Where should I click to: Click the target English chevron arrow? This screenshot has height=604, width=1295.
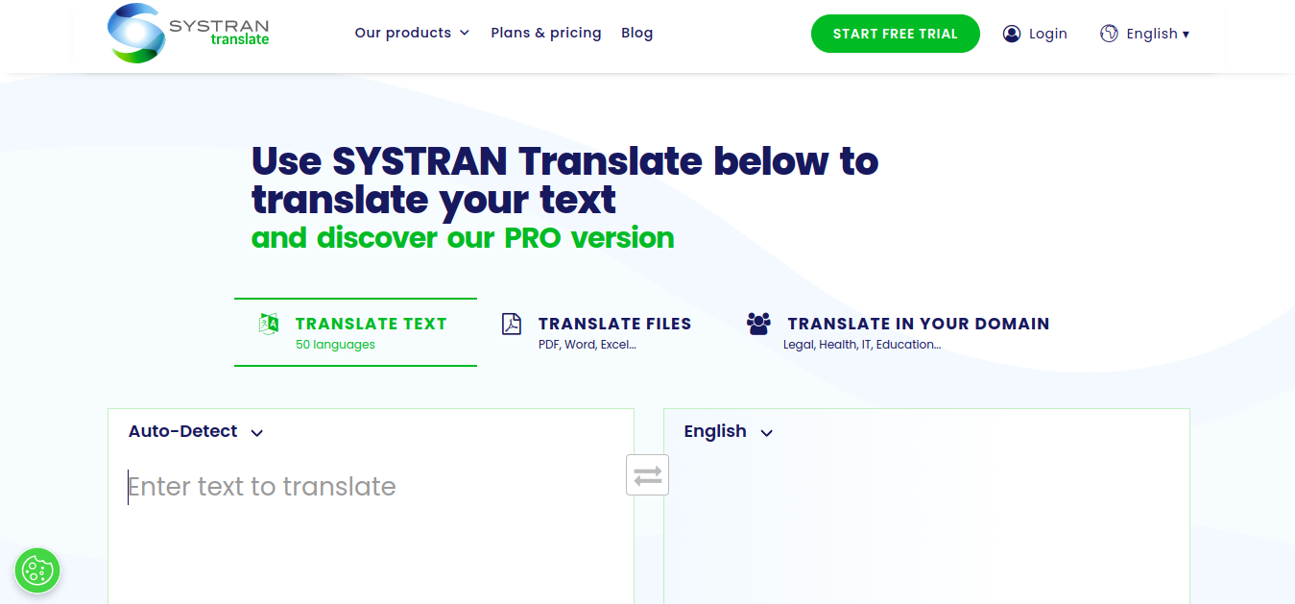tap(766, 433)
